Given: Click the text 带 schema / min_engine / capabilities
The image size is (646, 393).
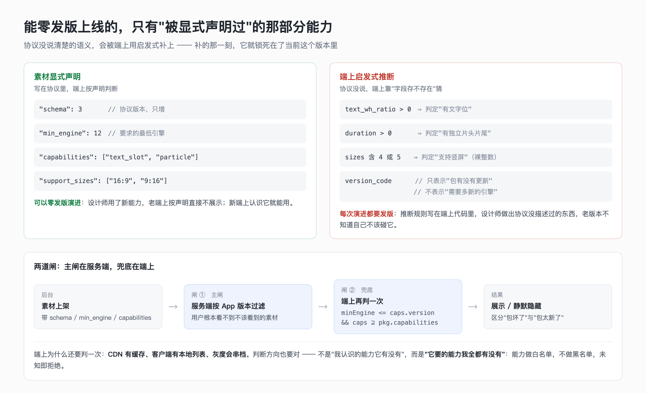Looking at the screenshot, I should tap(96, 318).
